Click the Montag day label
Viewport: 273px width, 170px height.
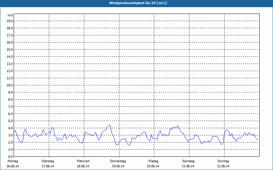[12, 161]
